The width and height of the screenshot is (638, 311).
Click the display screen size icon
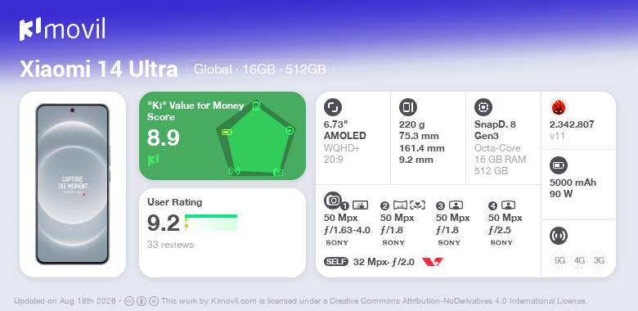click(x=333, y=107)
